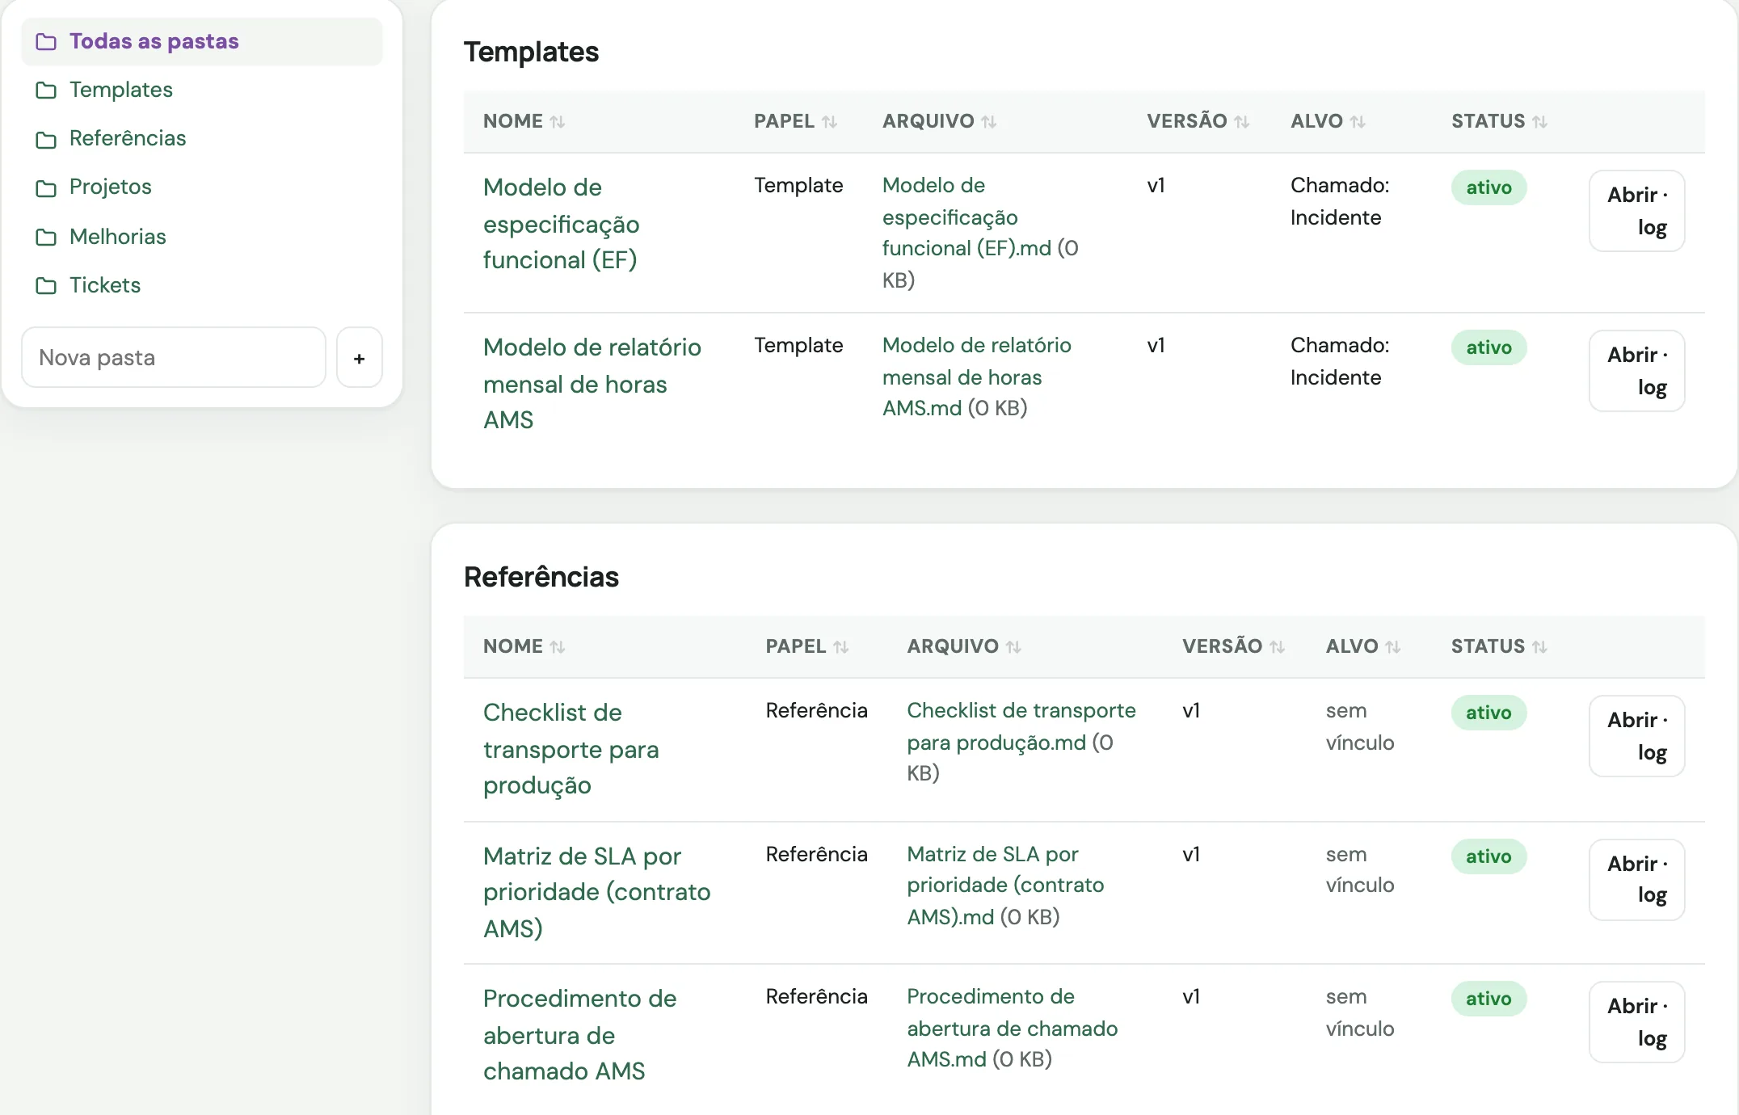
Task: Sort Referências table by STATUS arrows icon
Action: (x=1539, y=647)
